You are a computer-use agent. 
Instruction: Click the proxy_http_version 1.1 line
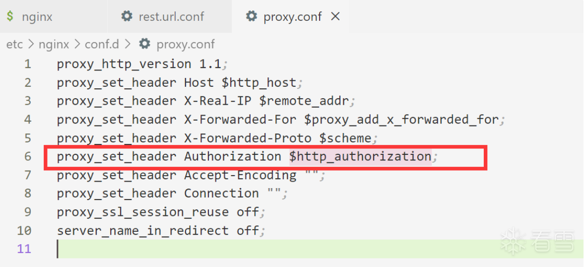(142, 64)
